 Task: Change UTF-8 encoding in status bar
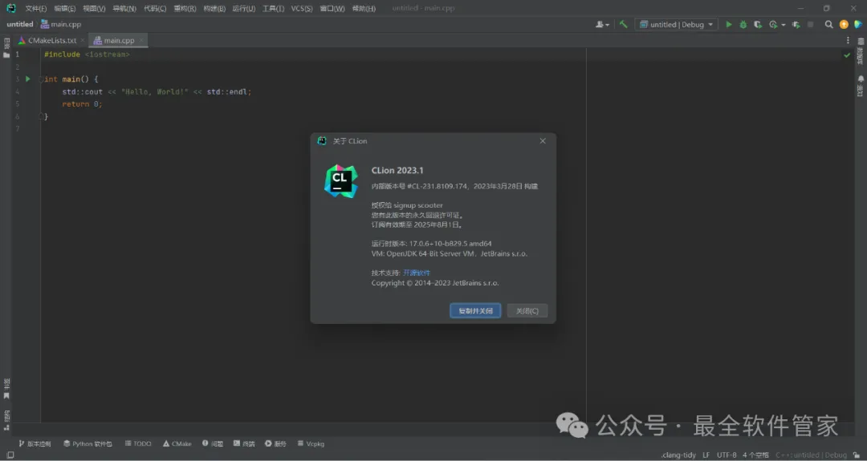727,455
